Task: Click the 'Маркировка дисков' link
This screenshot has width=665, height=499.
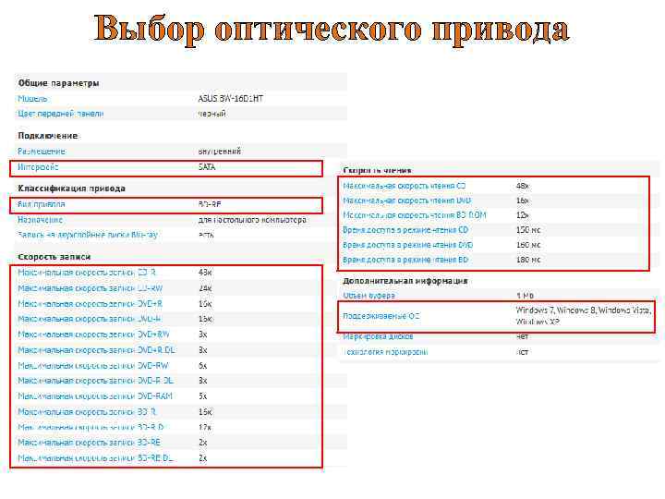Action: click(x=378, y=336)
